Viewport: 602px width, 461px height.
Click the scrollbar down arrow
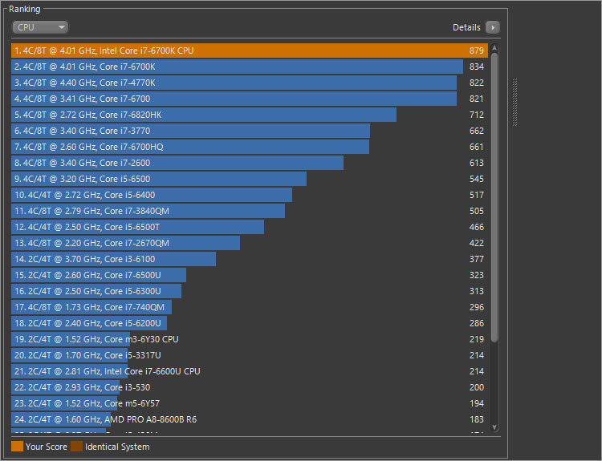(494, 427)
